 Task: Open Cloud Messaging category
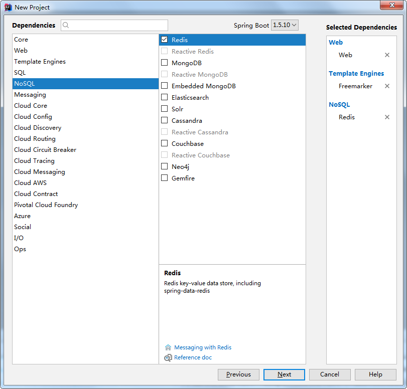point(85,171)
